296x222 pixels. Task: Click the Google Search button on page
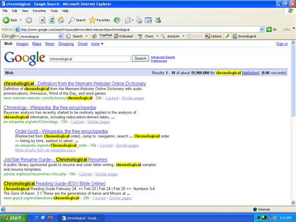click(140, 58)
